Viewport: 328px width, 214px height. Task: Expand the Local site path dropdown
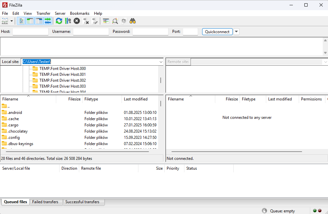coord(161,62)
